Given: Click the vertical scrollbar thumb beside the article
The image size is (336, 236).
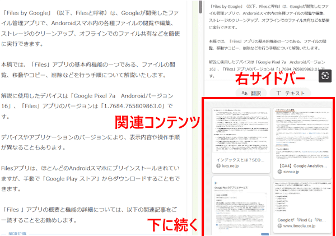Looking at the screenshot, I should click(x=200, y=7).
